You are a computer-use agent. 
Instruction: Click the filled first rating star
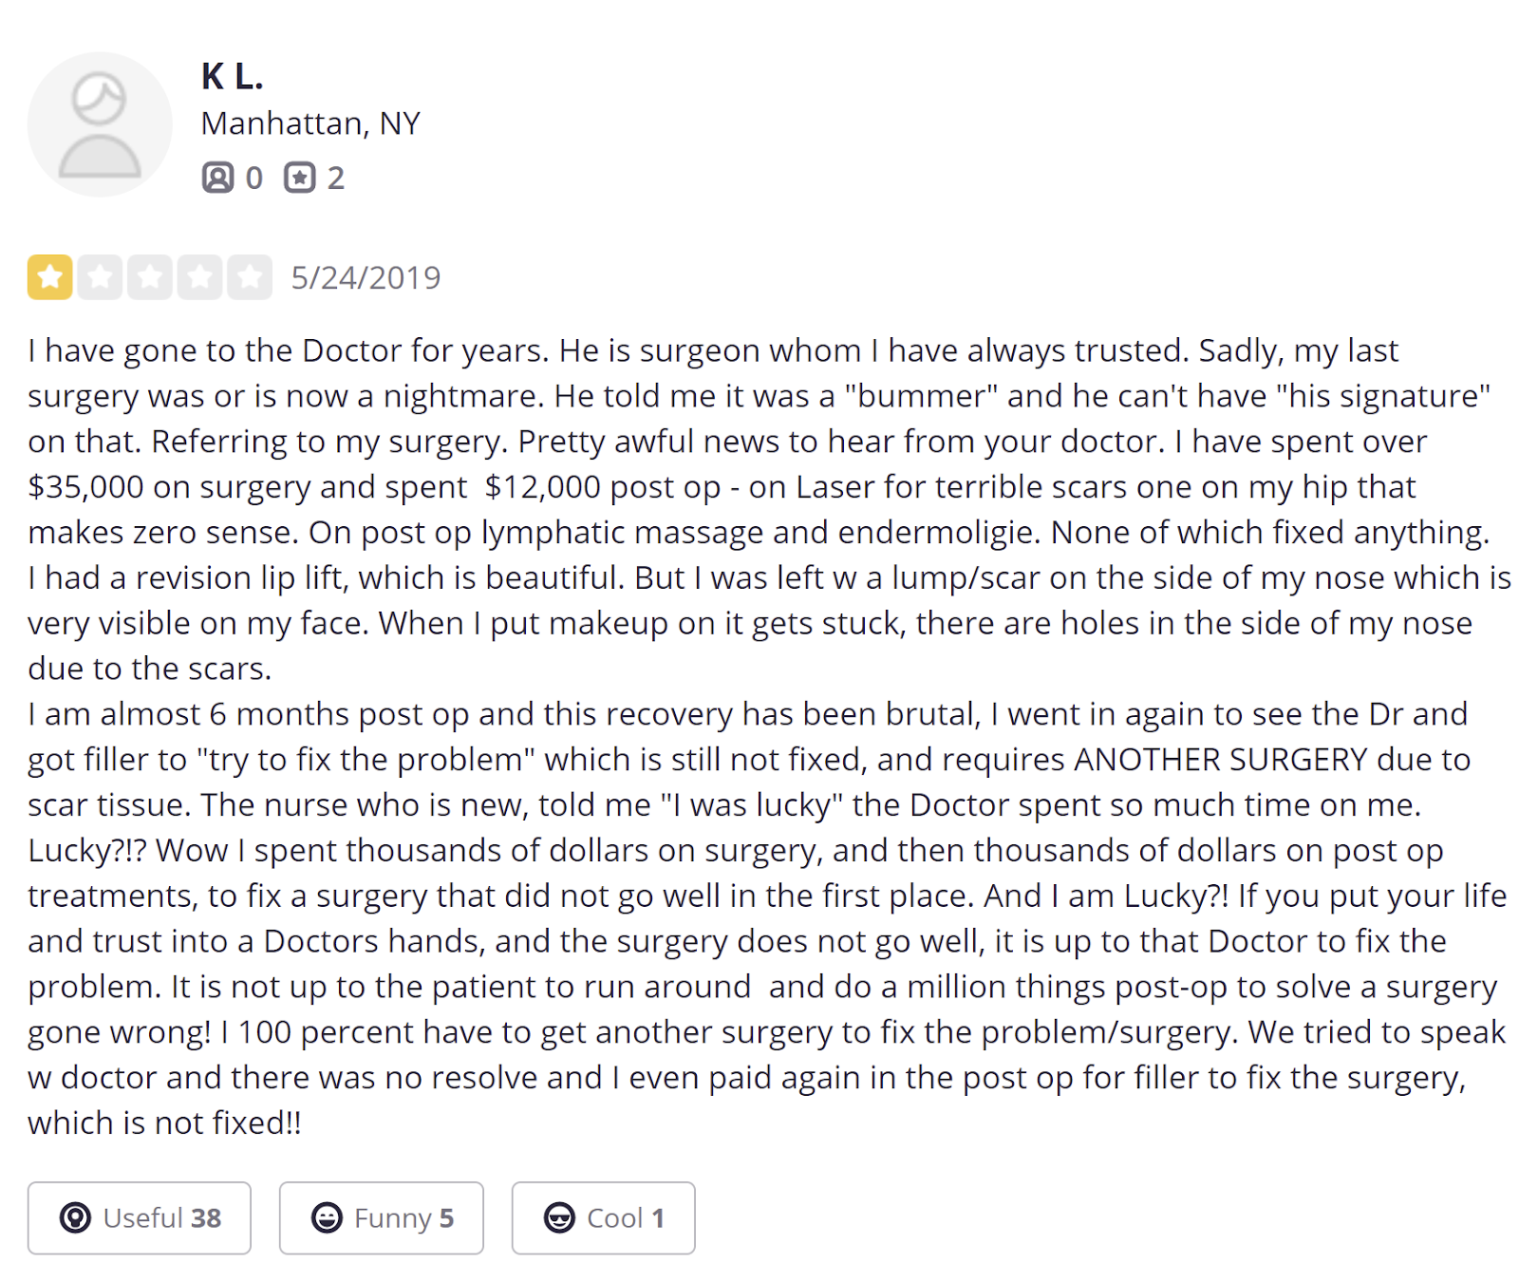(50, 277)
